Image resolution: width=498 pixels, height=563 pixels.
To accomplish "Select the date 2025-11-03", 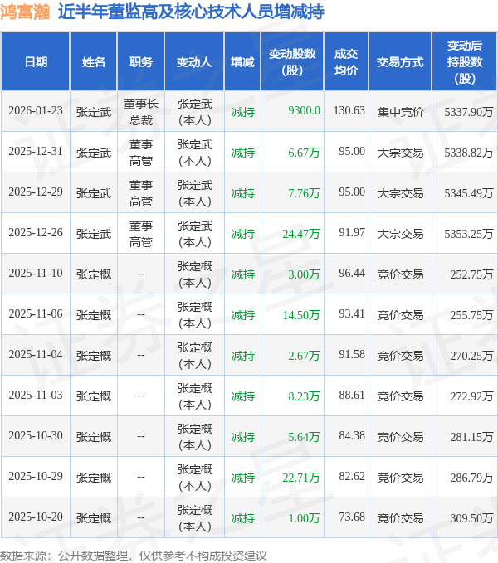I will (x=36, y=395).
